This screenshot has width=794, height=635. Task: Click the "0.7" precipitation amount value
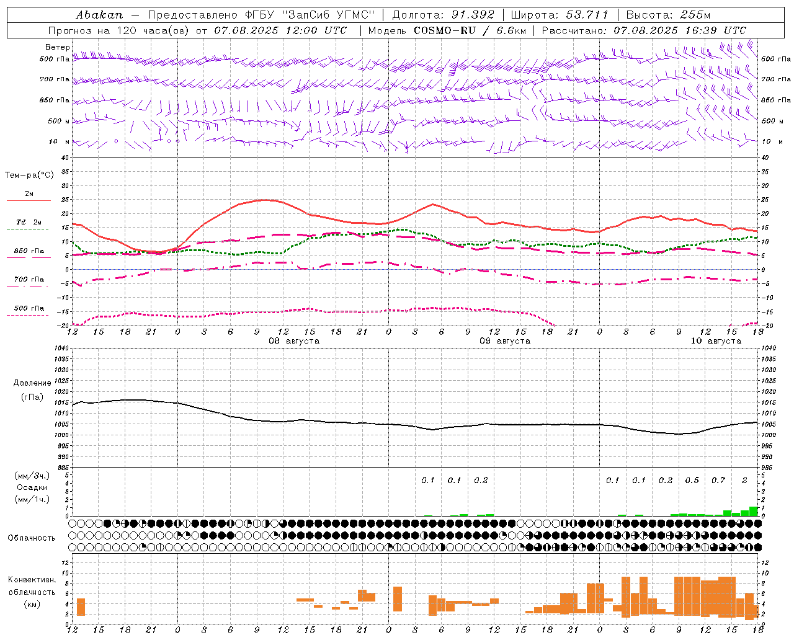pos(718,480)
